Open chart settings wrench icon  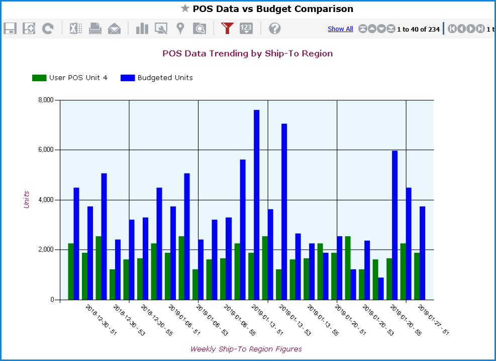point(161,29)
